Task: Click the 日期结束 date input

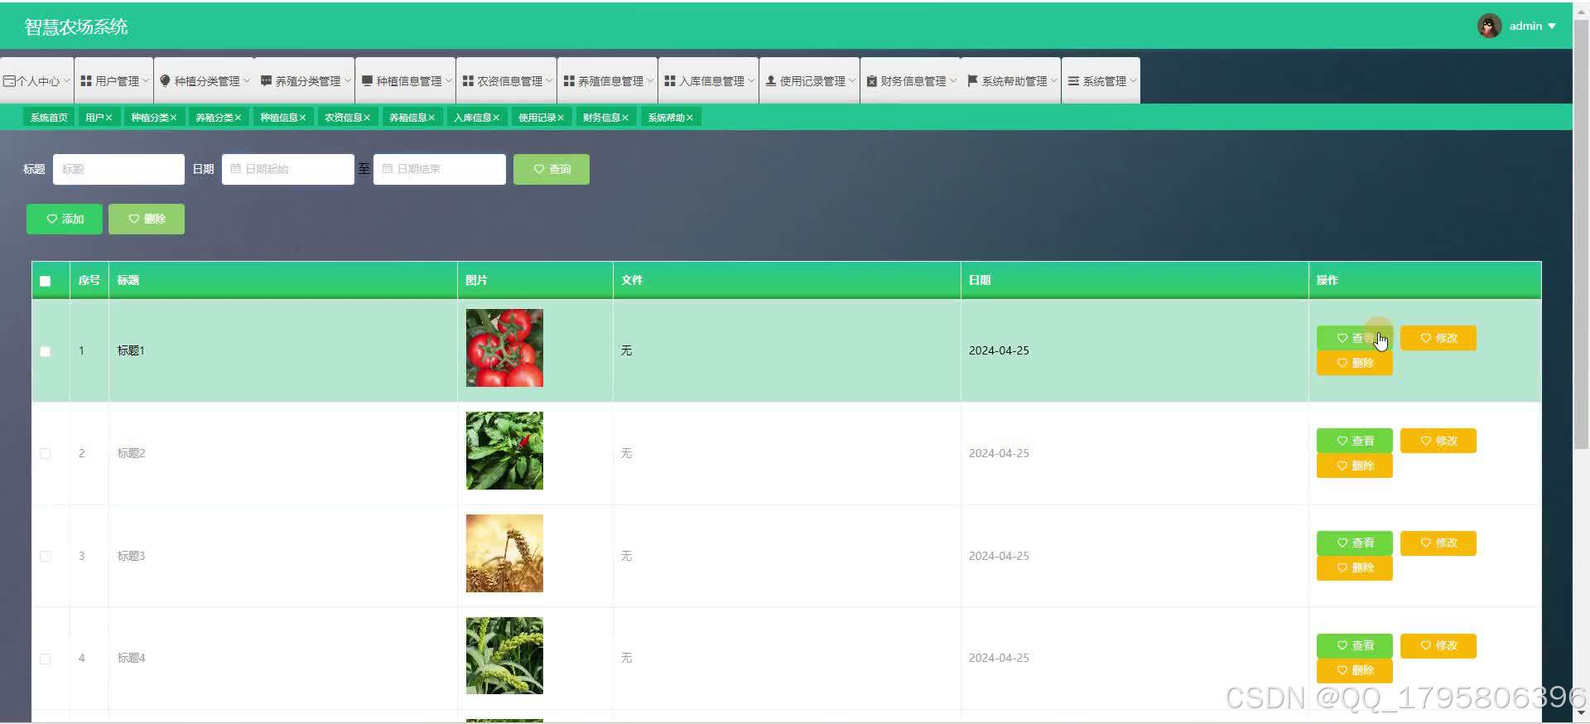Action: click(440, 169)
